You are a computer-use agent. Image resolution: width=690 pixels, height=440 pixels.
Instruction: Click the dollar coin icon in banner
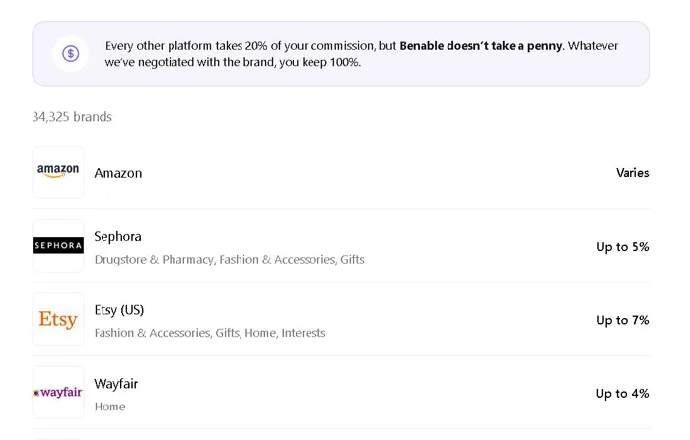pyautogui.click(x=70, y=54)
